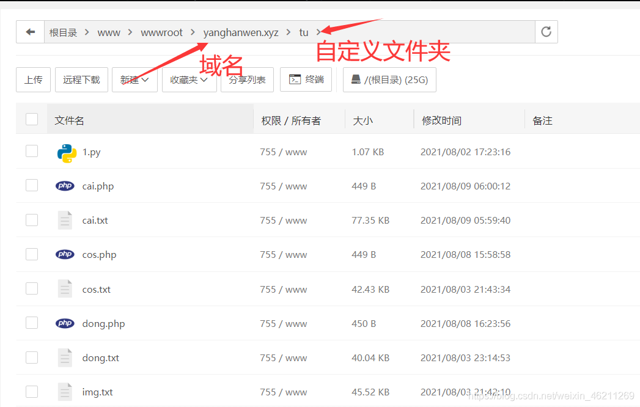Click the 上传 upload button

(33, 79)
